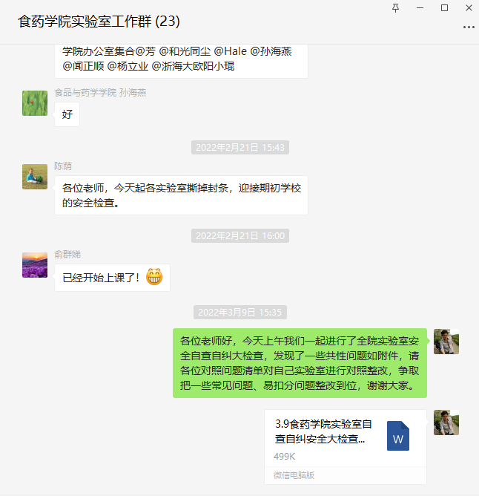
Task: Click own avatar beside file attachment
Action: pyautogui.click(x=446, y=422)
